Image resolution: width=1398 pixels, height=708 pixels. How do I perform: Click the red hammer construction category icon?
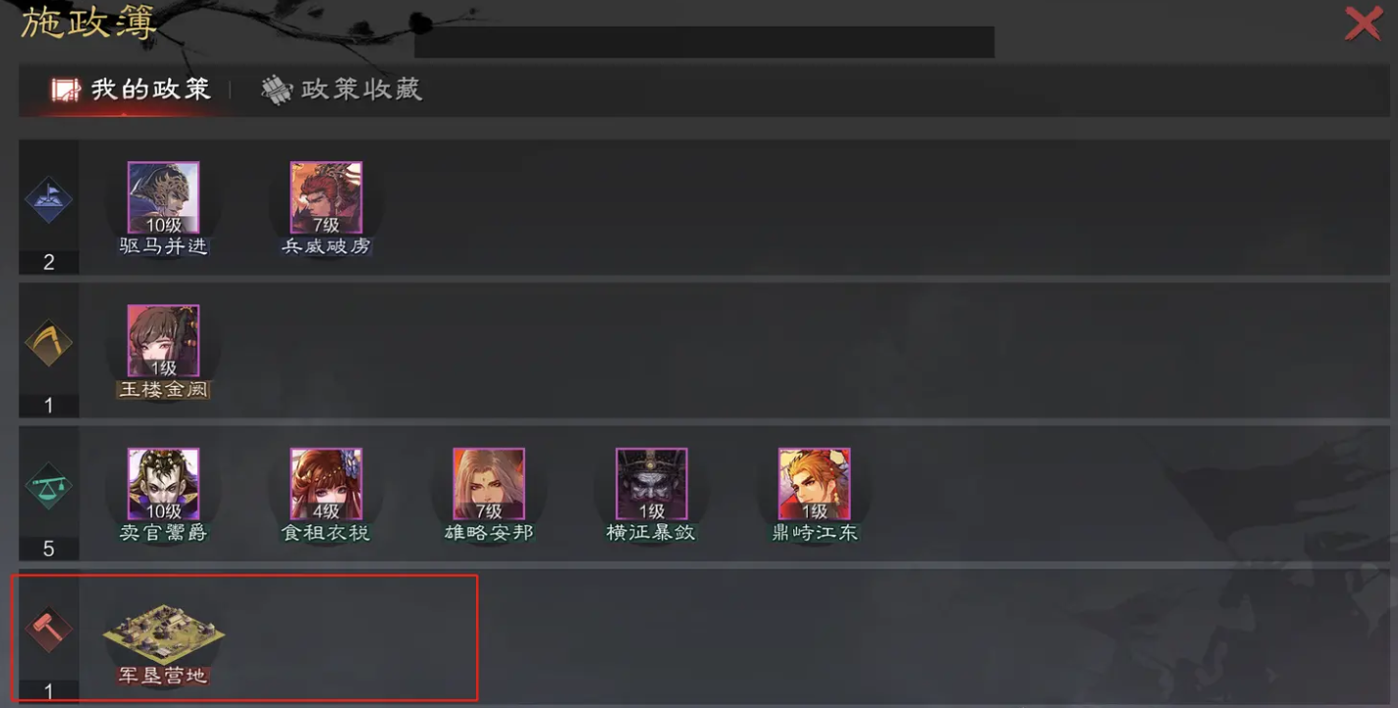[48, 630]
